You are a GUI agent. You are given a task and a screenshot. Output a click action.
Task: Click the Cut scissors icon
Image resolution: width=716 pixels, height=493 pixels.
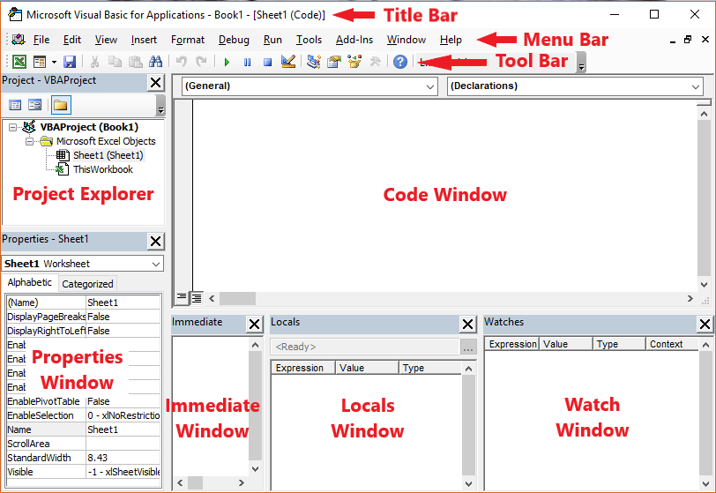[x=94, y=62]
